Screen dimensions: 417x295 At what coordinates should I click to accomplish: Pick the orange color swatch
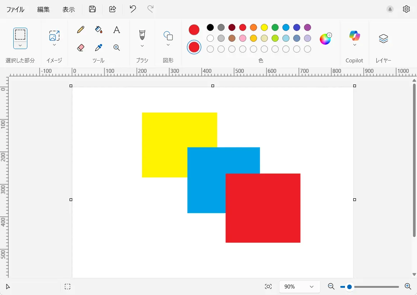(254, 27)
